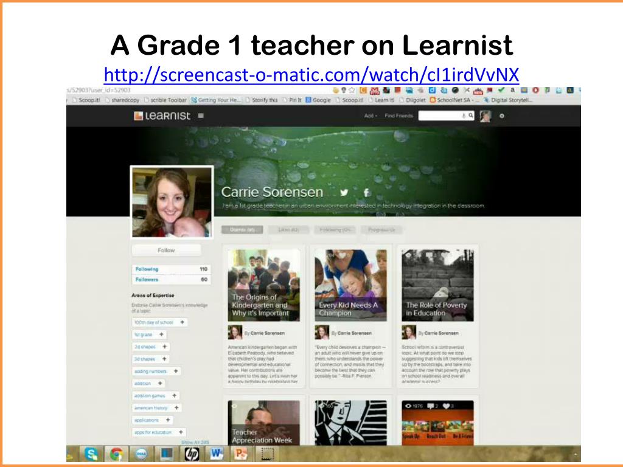Click the Storify this bookmark
Viewport: 623px width, 467px height.
click(x=262, y=100)
